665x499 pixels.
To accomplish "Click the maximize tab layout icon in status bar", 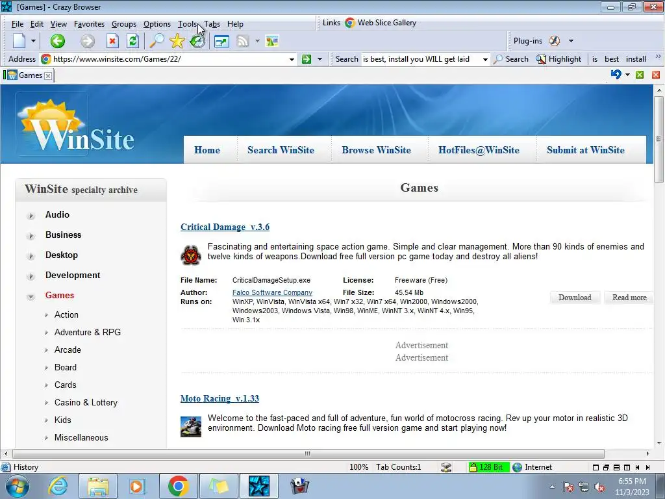I will click(596, 467).
